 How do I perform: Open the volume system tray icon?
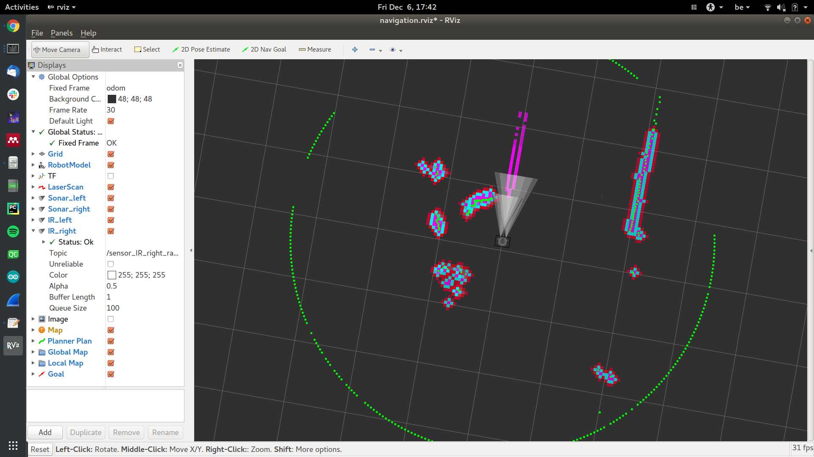click(x=781, y=7)
